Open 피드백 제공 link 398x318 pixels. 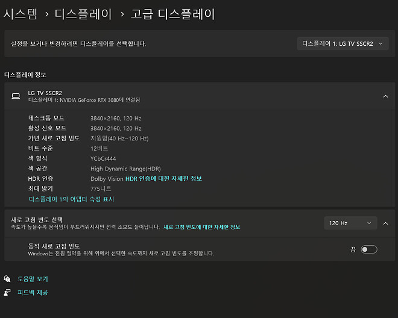tap(33, 292)
